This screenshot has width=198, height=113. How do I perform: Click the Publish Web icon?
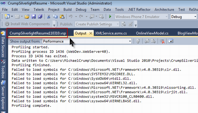tap(124, 24)
